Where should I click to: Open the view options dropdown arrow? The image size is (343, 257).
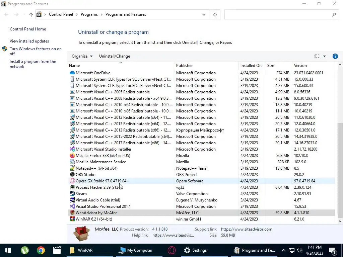(324, 56)
